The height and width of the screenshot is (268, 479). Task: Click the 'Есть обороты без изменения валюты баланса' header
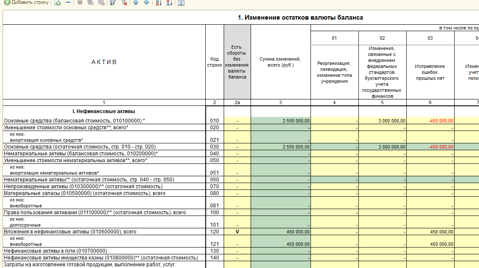[237, 62]
